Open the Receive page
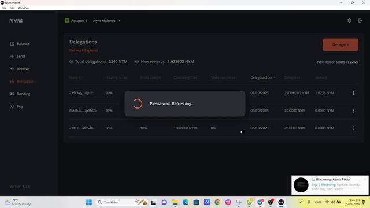Screen dimensions: 370x208 (x=20, y=69)
